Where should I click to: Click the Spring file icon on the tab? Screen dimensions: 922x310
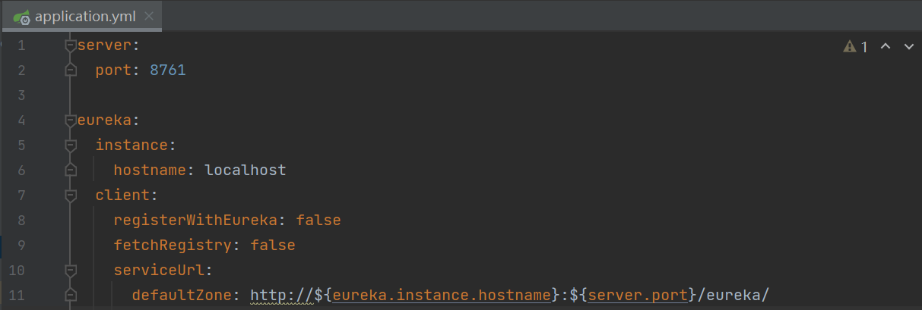click(21, 16)
